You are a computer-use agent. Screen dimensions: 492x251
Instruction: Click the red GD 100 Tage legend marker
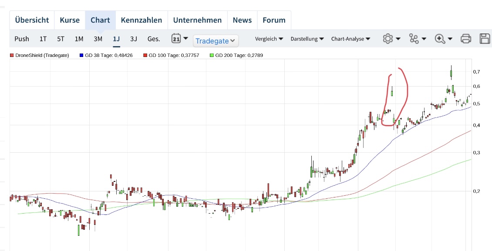tap(145, 56)
